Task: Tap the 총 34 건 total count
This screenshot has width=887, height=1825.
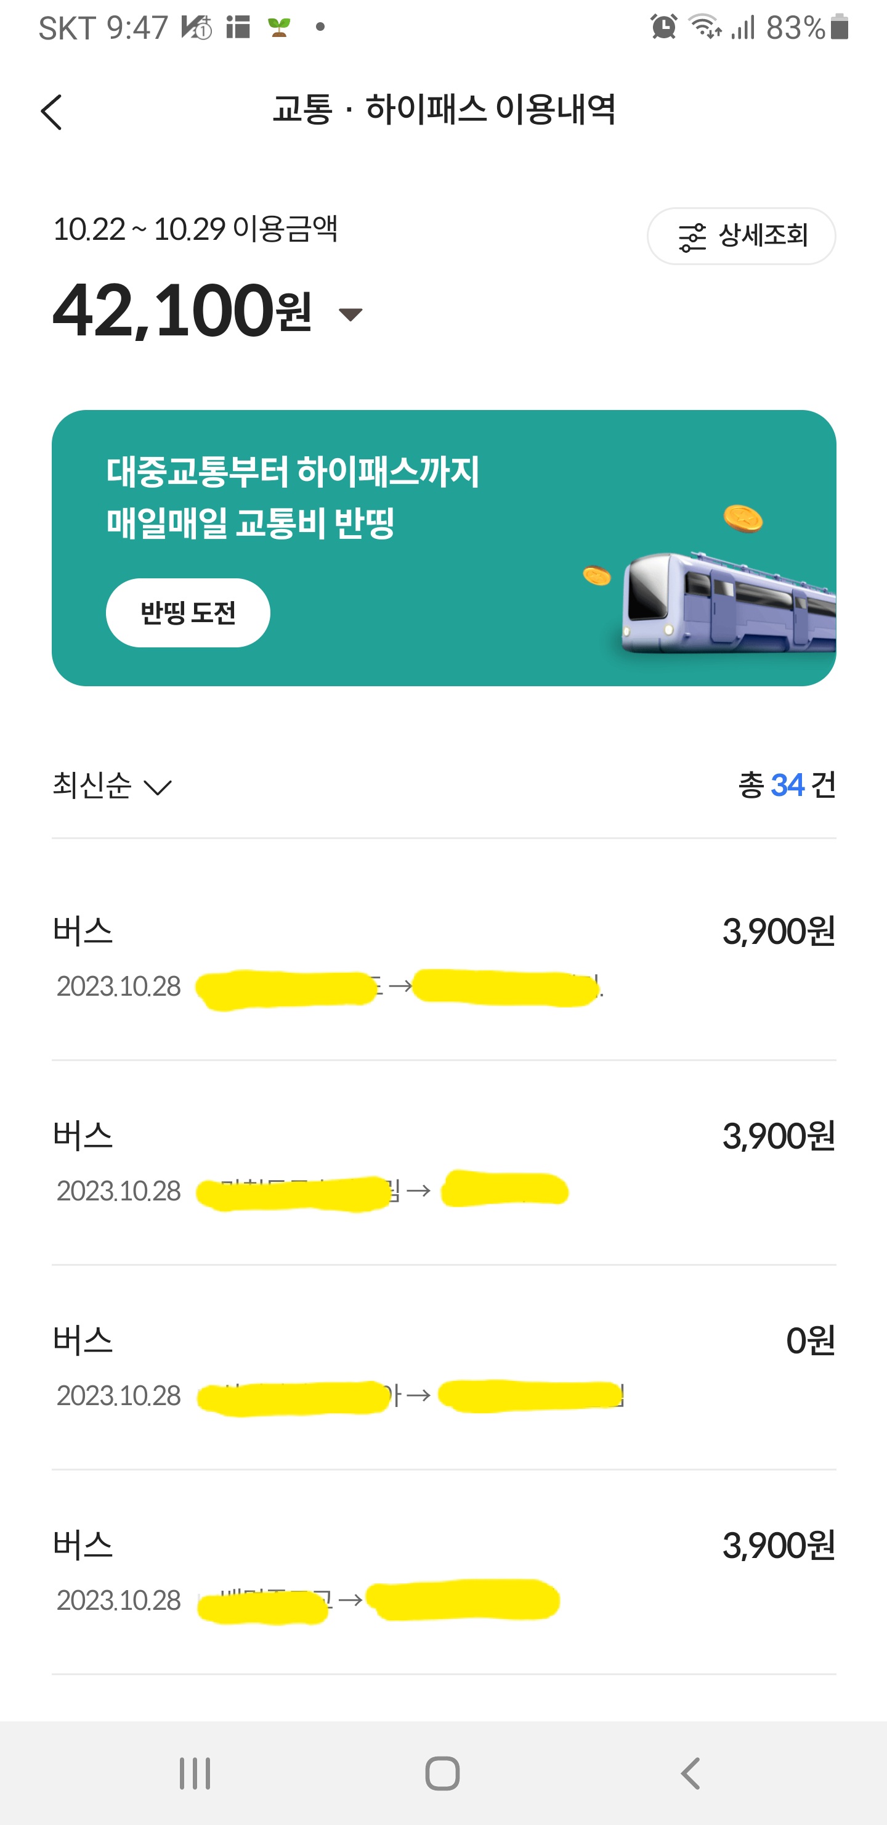Action: coord(787,785)
